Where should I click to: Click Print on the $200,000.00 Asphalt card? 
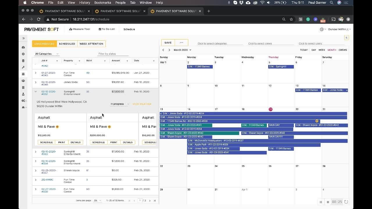click(x=114, y=142)
